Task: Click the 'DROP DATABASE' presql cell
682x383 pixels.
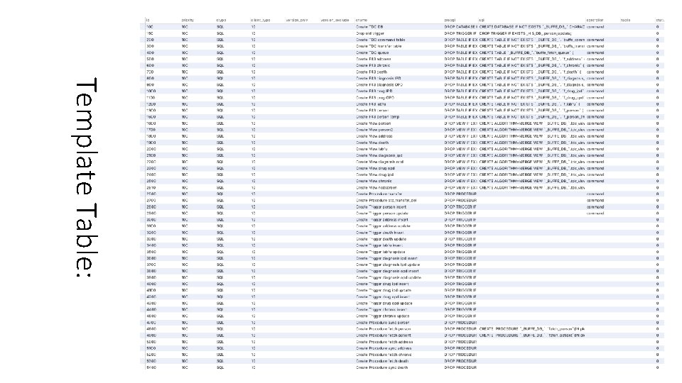Action: 460,27
